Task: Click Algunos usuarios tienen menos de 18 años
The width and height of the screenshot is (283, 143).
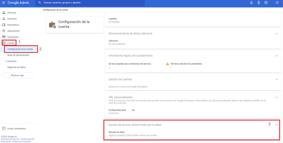Action: pyautogui.click(x=133, y=135)
